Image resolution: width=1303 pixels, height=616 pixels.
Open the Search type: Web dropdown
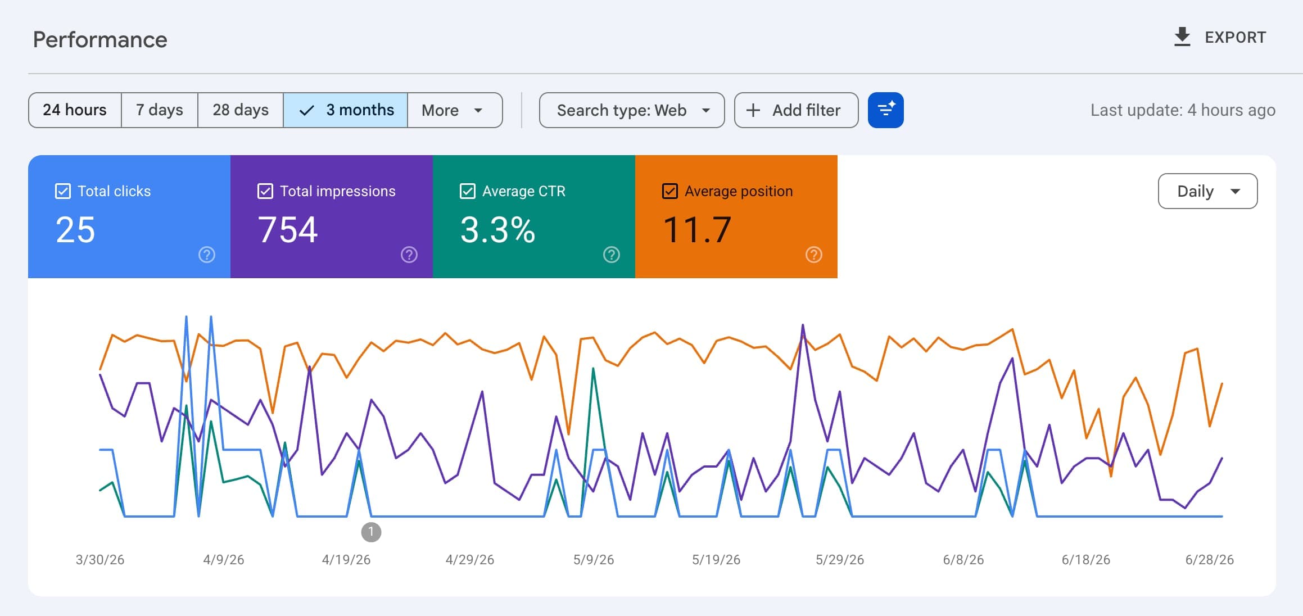[632, 110]
